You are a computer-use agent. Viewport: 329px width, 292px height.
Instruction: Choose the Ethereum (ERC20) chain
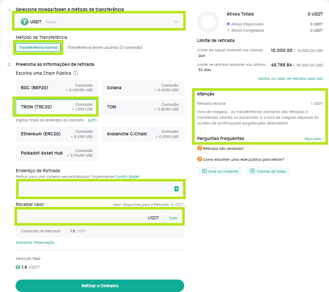click(x=57, y=134)
